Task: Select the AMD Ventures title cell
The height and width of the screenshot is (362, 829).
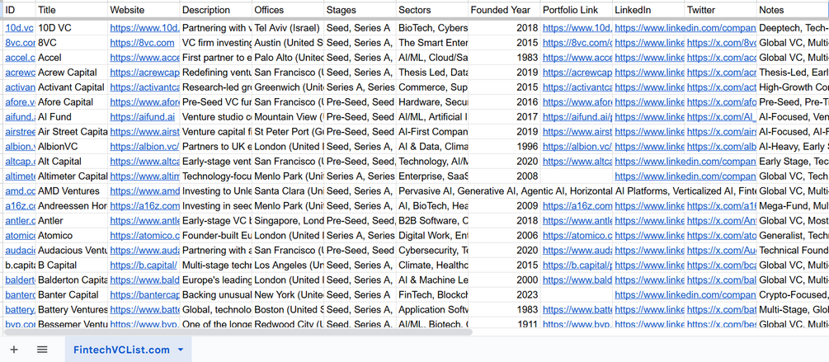Action: click(72, 190)
